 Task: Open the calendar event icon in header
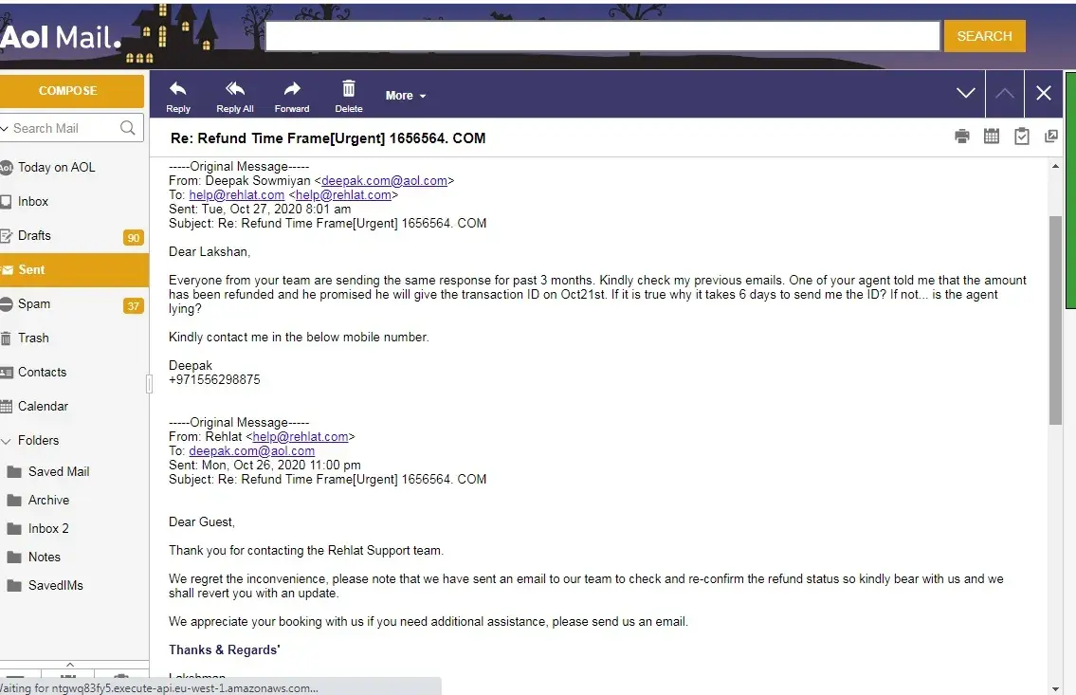(x=992, y=137)
